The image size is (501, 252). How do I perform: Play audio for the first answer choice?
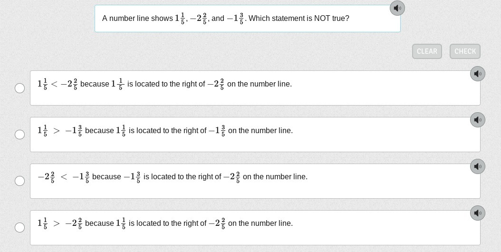pos(477,74)
